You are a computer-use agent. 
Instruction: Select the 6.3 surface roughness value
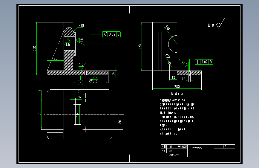point(95,81)
